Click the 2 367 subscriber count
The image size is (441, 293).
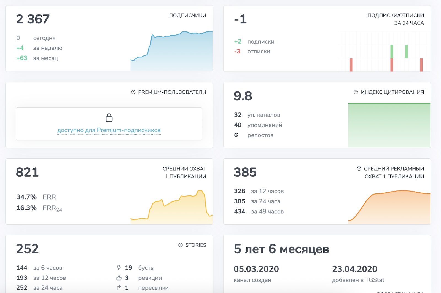pyautogui.click(x=33, y=19)
